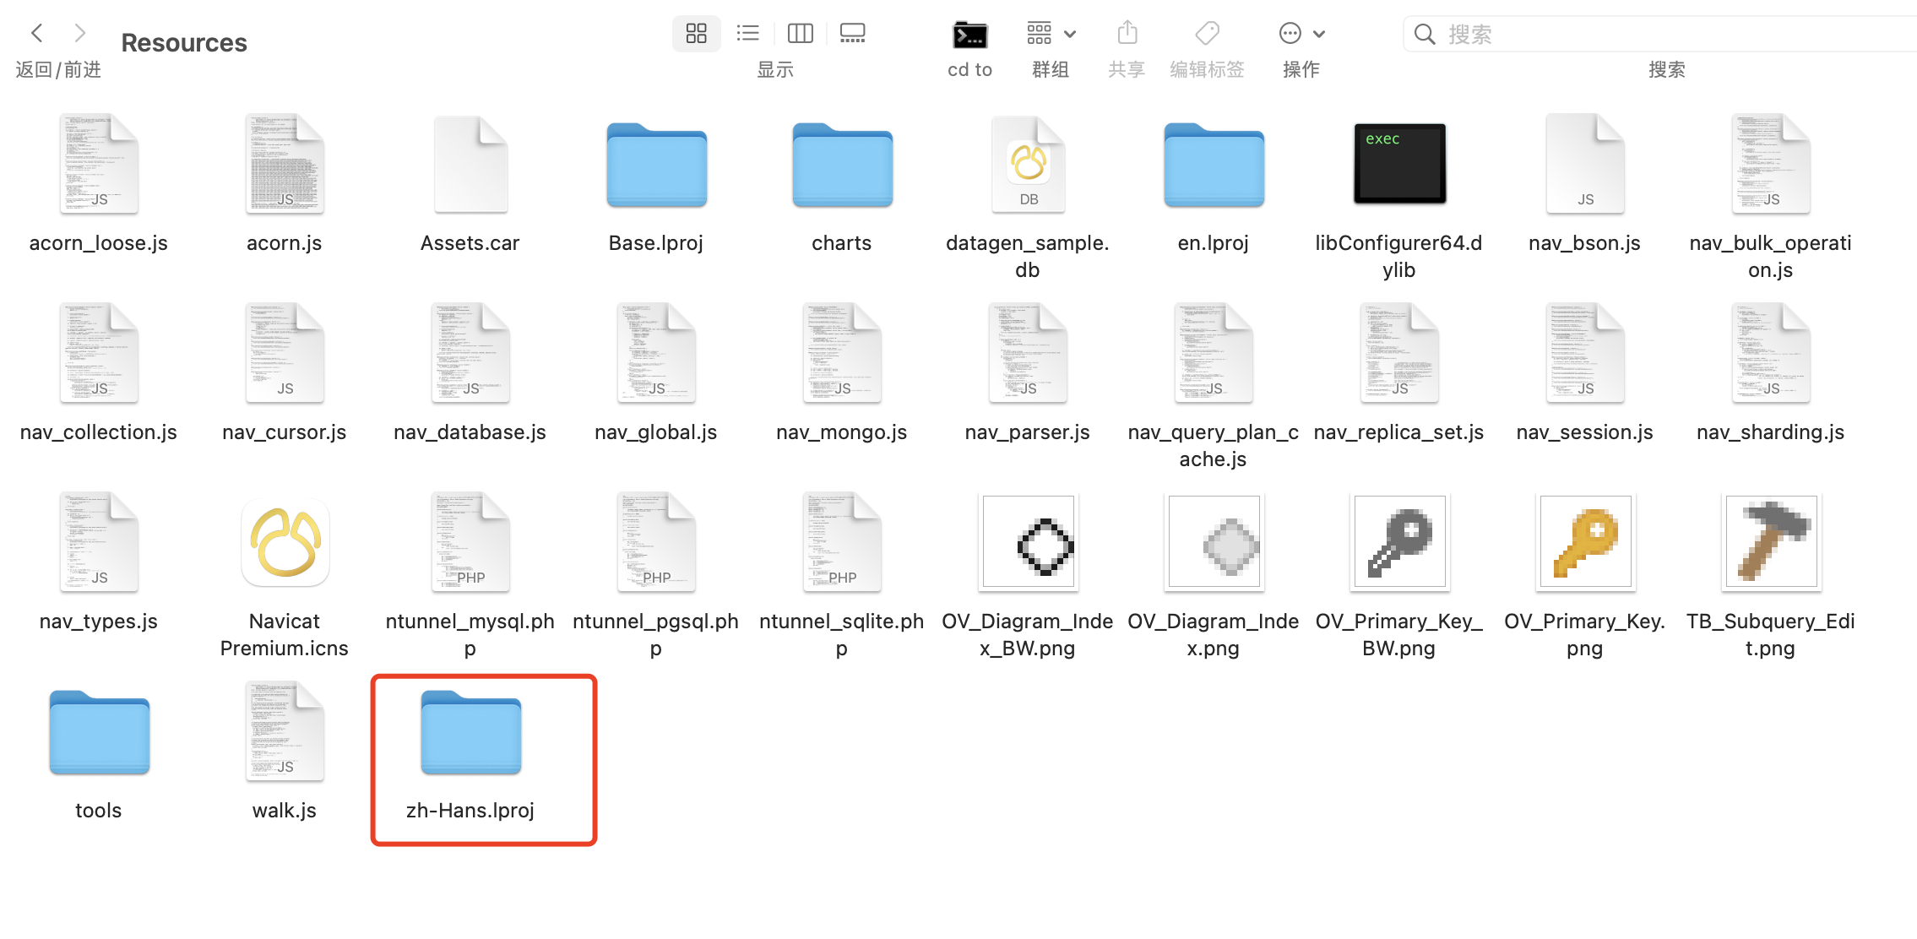The width and height of the screenshot is (1917, 939).
Task: Select the OV_Primary_Key.png thumbnail
Action: pyautogui.click(x=1585, y=542)
